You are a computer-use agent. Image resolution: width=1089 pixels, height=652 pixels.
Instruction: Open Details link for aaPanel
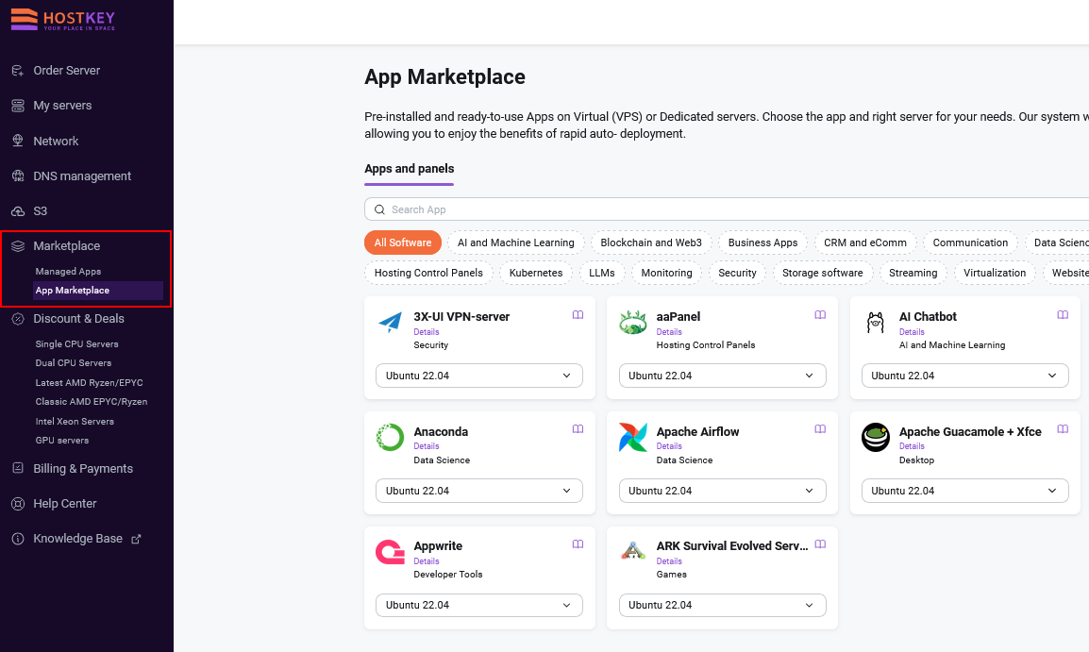coord(669,332)
